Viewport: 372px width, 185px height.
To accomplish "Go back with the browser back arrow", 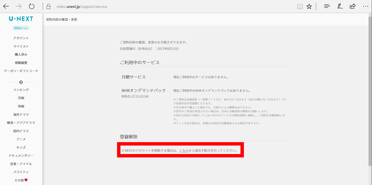I will [x=6, y=6].
